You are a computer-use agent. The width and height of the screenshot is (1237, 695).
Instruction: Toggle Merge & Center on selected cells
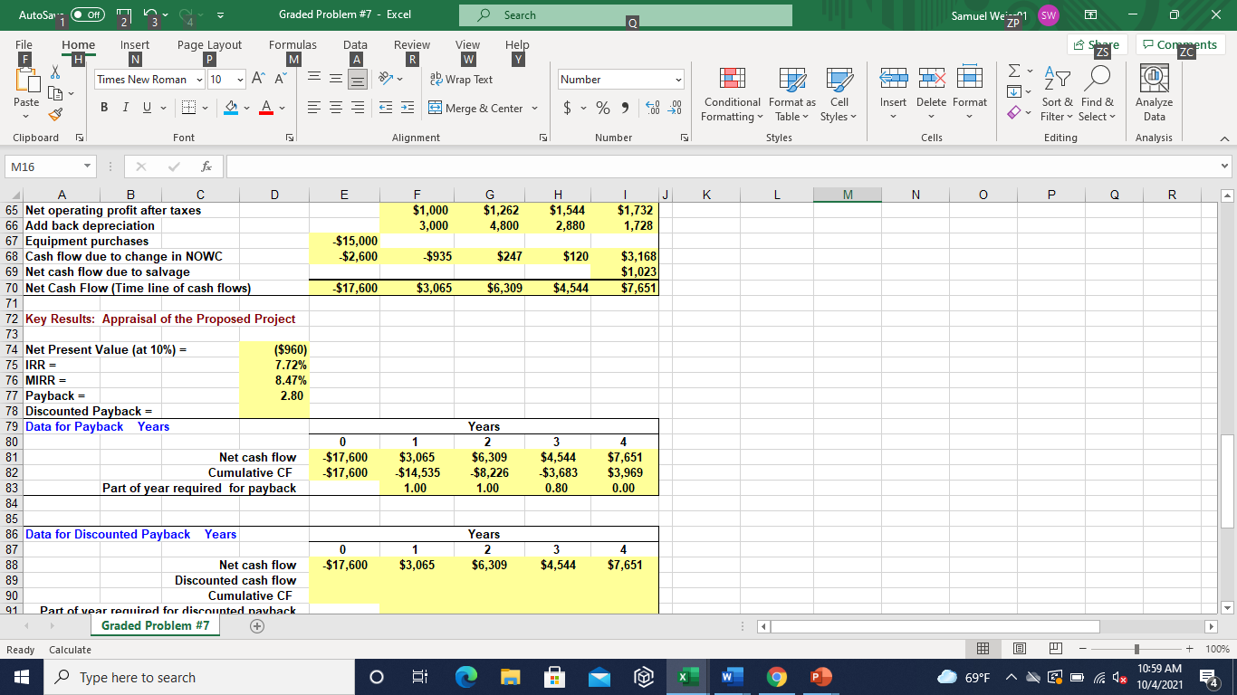(x=475, y=109)
